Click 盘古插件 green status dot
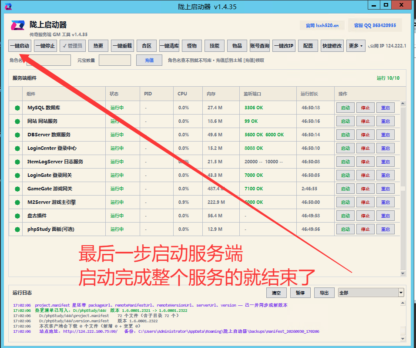 tap(17, 216)
